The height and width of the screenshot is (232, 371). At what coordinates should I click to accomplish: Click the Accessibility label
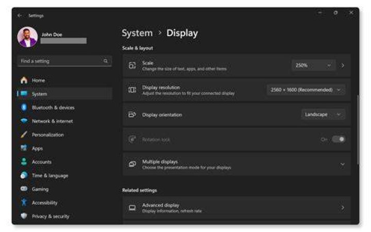[44, 203]
